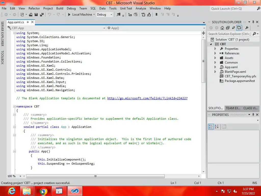Click the Quick Launch magnifier icon

258,8
